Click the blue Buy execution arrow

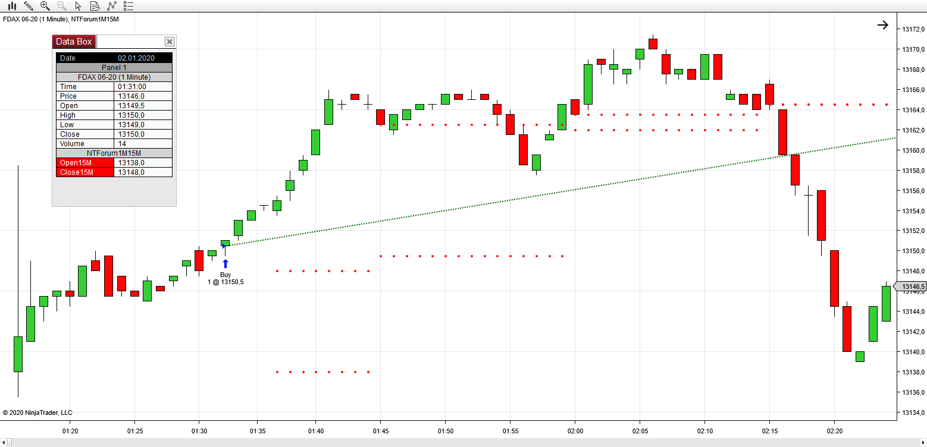click(x=226, y=264)
